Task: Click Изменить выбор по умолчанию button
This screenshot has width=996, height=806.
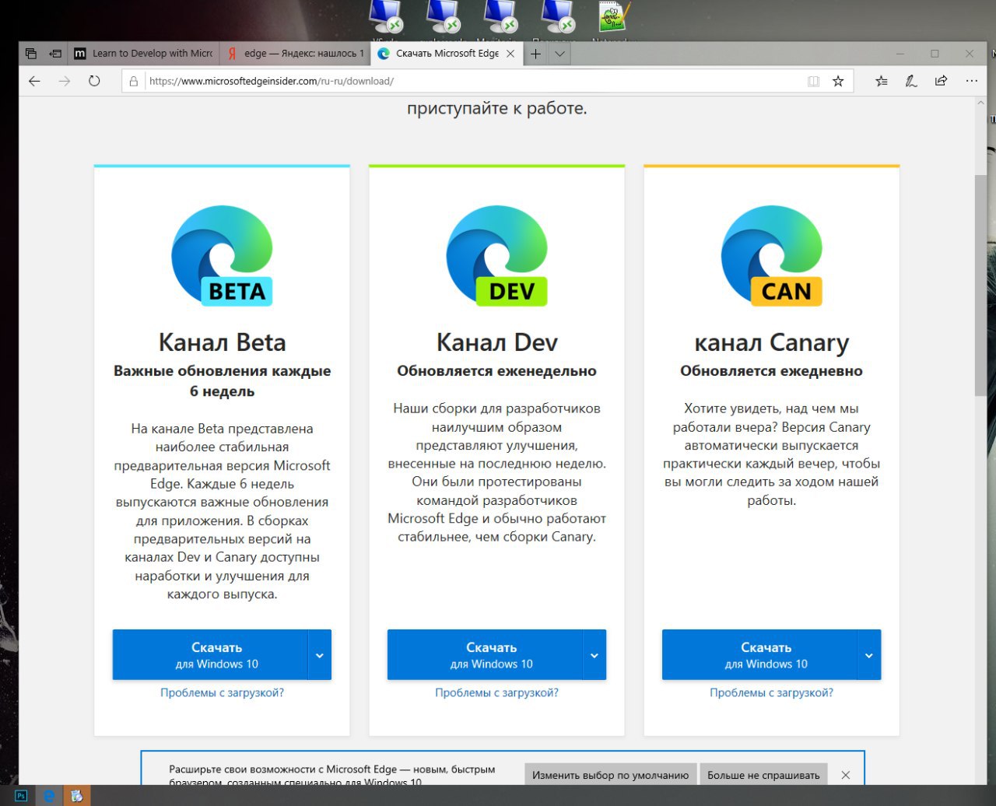Action: coord(610,775)
